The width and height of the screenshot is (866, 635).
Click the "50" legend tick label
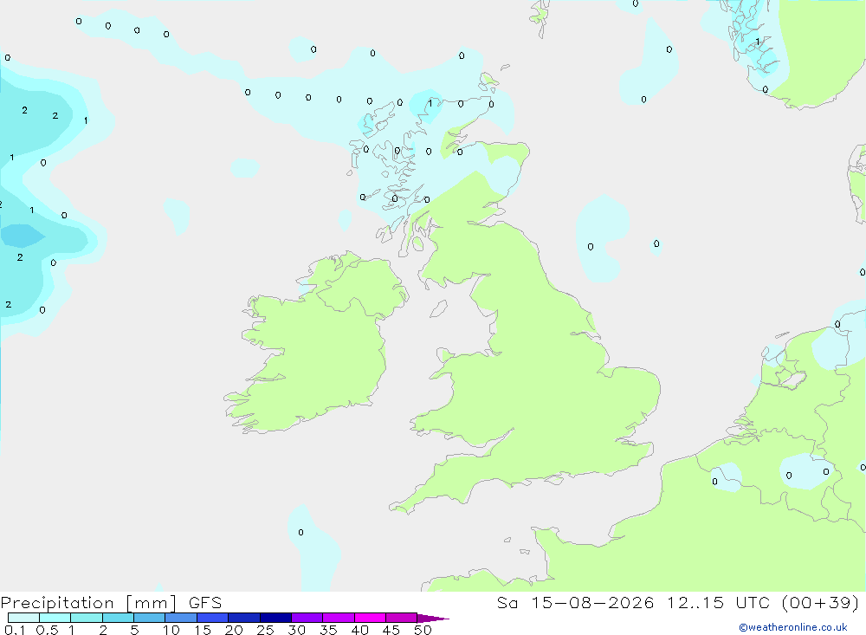pyautogui.click(x=423, y=630)
